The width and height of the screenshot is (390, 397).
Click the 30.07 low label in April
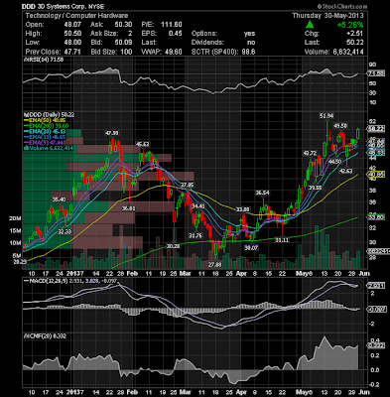pyautogui.click(x=251, y=247)
